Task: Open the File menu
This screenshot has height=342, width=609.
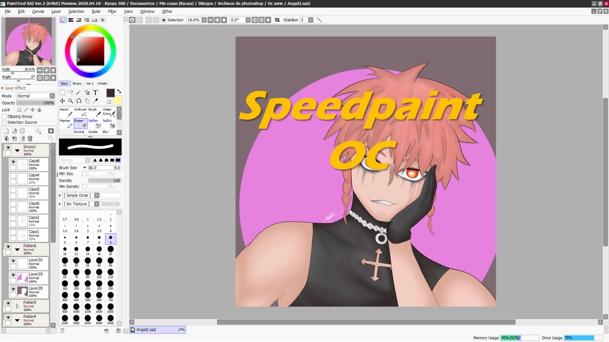Action: (x=8, y=11)
